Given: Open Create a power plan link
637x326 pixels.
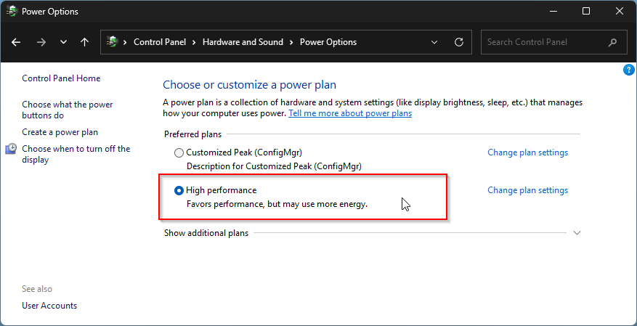Looking at the screenshot, I should click(x=60, y=132).
